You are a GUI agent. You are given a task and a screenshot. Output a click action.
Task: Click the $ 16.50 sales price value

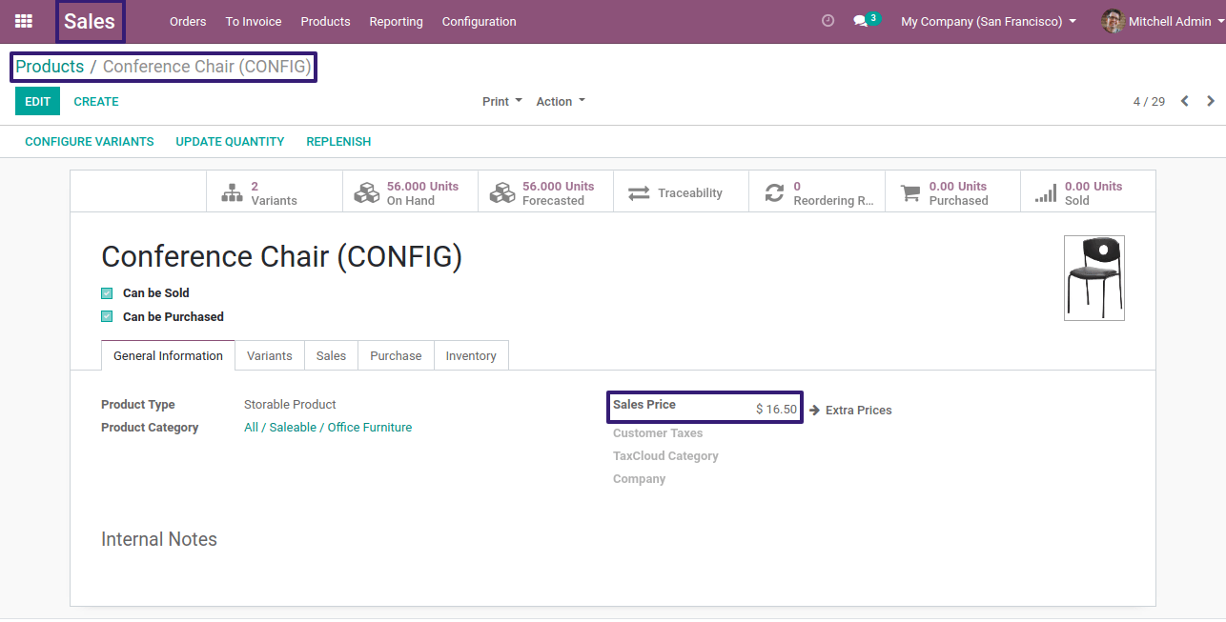pyautogui.click(x=776, y=409)
